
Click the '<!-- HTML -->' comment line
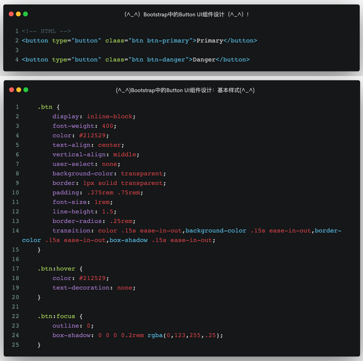(x=46, y=31)
